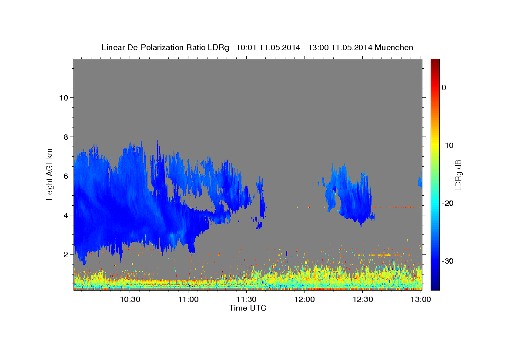Click the 13:00 time tick label

pyautogui.click(x=421, y=299)
